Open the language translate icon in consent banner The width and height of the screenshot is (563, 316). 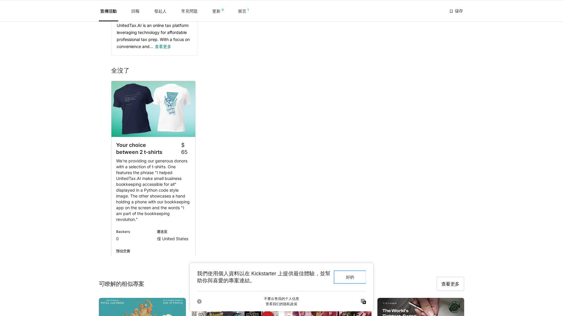[363, 301]
